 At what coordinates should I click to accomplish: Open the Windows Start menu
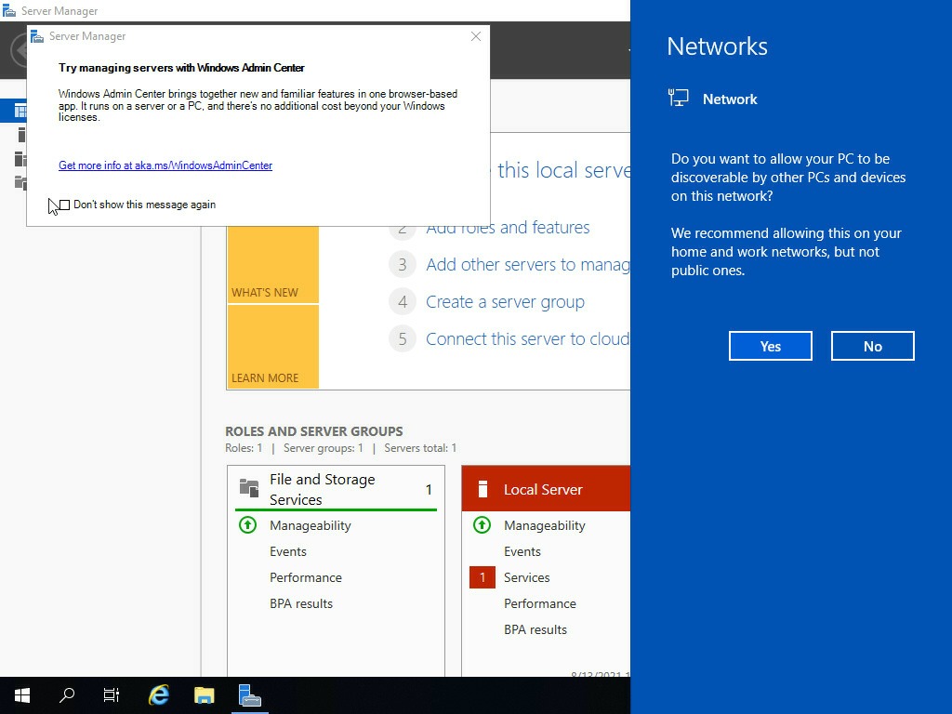click(22, 695)
